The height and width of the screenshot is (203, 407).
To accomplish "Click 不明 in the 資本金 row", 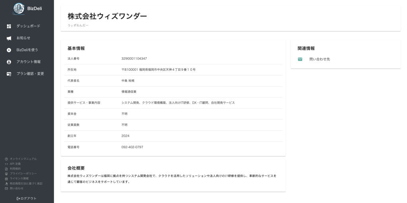I will tap(124, 114).
